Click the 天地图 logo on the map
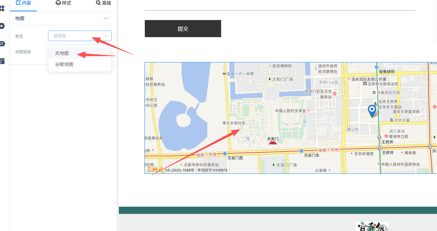This screenshot has width=437, height=231. click(155, 170)
